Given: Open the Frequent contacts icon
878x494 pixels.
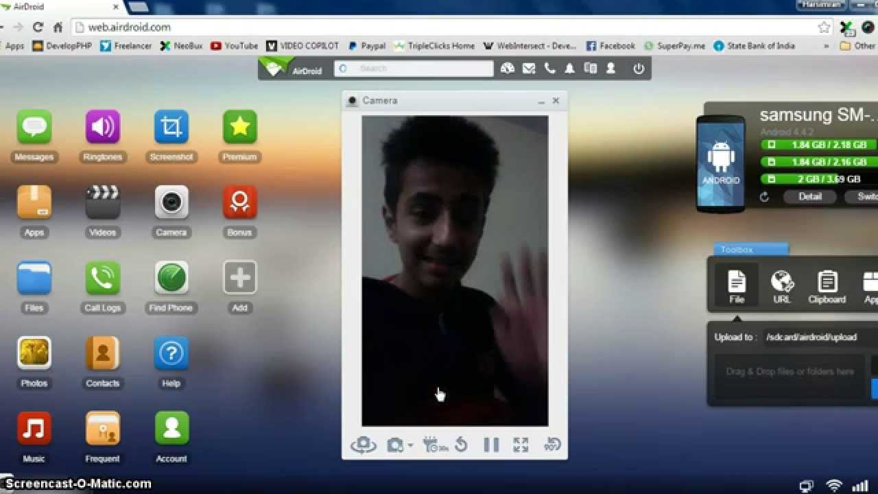Looking at the screenshot, I should (x=103, y=429).
